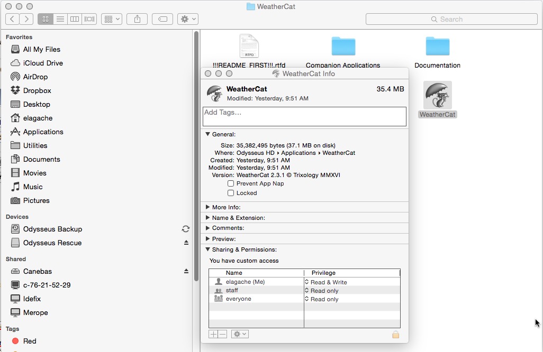This screenshot has height=352, width=543.
Task: Open All My Files in sidebar
Action: point(42,50)
